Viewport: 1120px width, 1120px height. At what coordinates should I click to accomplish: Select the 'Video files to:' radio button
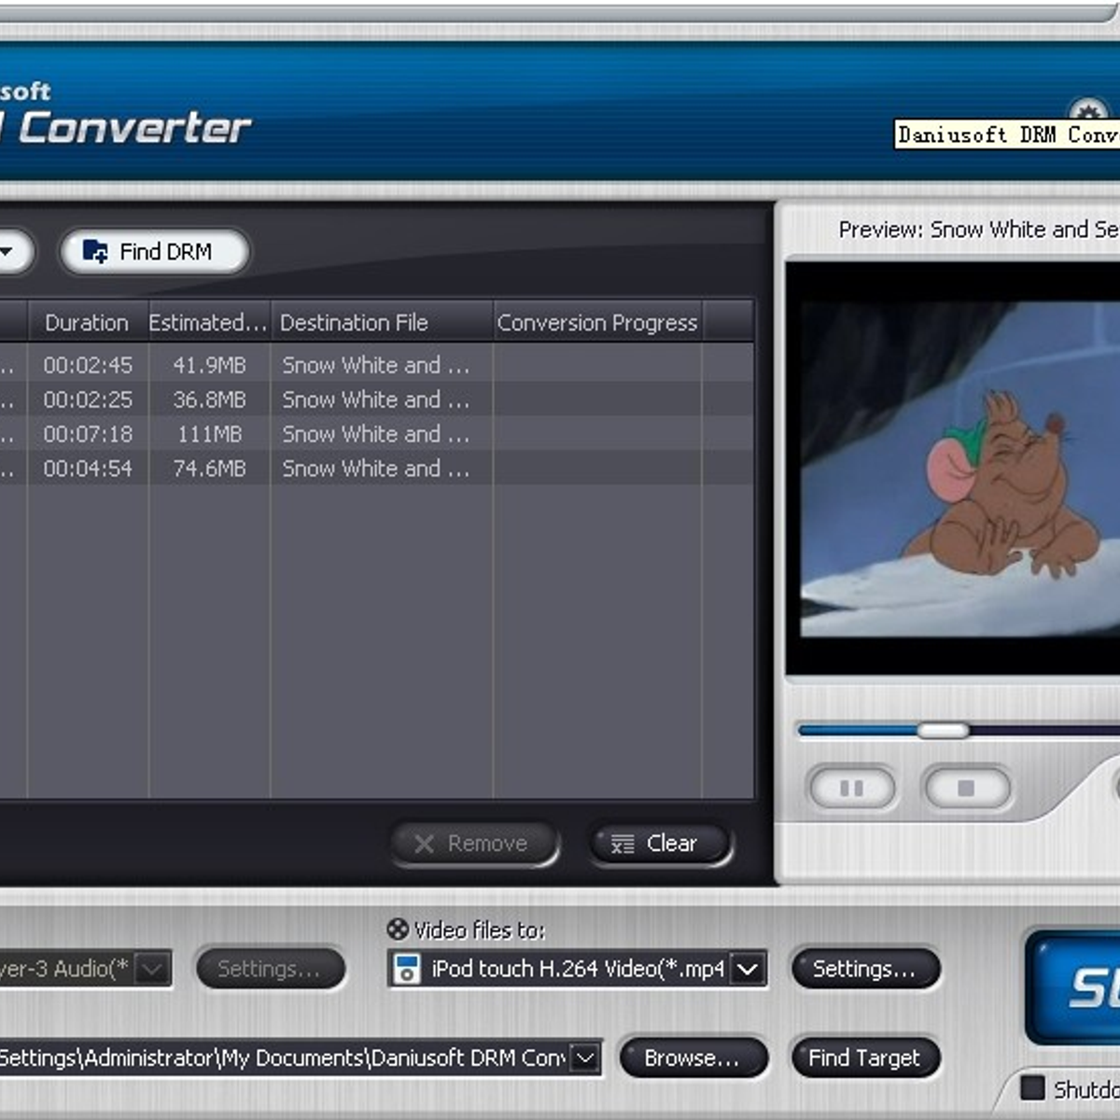[398, 930]
